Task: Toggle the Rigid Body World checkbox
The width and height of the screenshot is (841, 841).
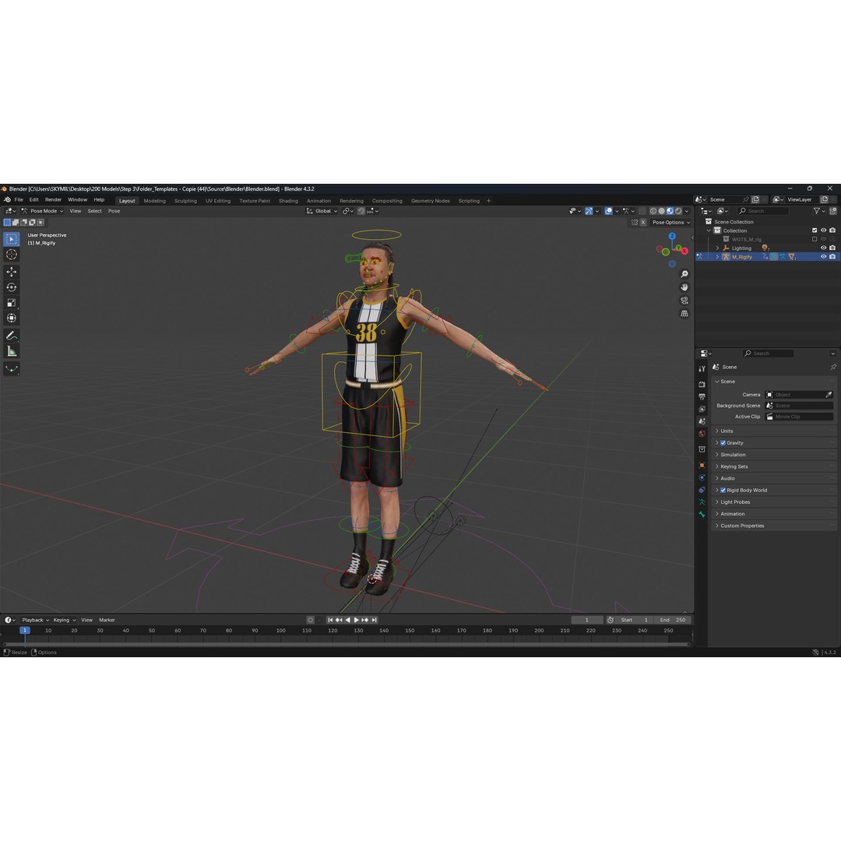Action: (723, 491)
